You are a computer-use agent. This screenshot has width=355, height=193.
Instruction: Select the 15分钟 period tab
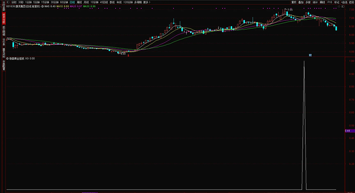(45, 2)
